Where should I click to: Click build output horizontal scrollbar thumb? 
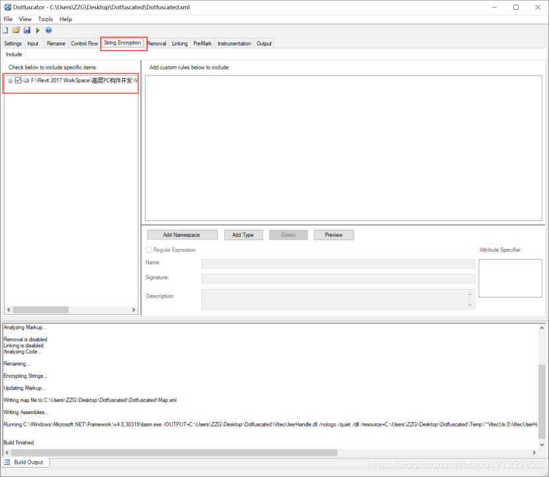coord(174,453)
